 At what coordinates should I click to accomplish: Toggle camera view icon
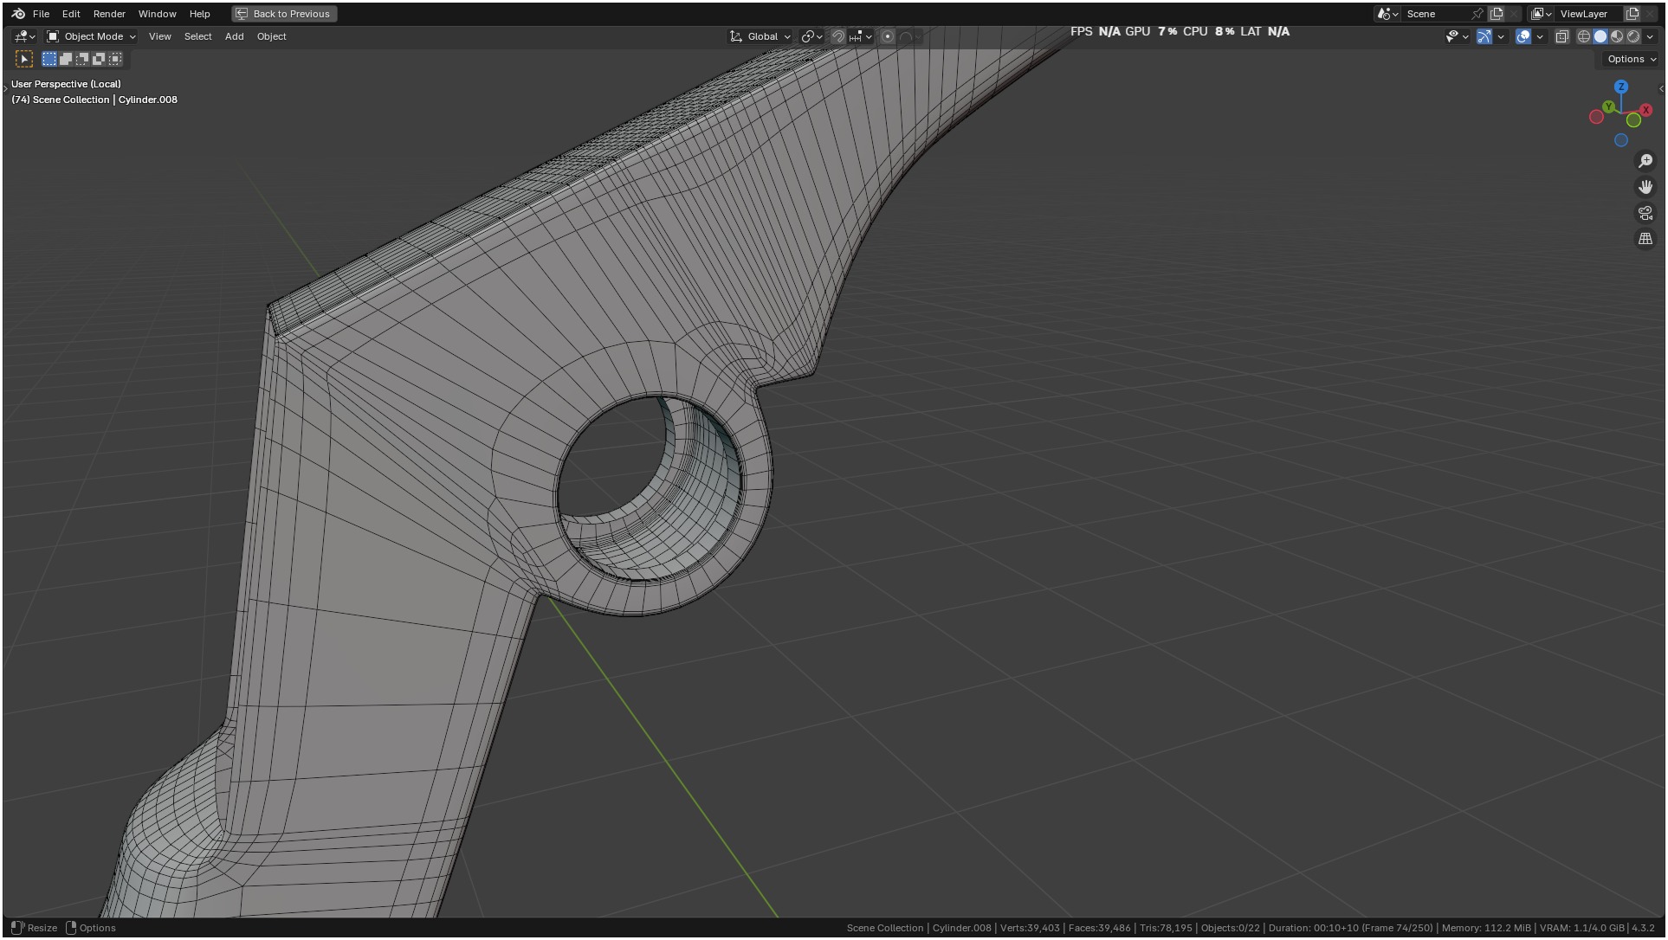pyautogui.click(x=1645, y=213)
